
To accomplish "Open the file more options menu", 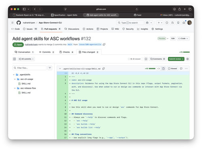I will (x=186, y=69).
